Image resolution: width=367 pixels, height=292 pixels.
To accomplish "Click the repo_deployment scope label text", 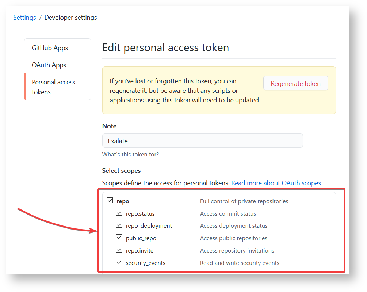I will point(149,226).
